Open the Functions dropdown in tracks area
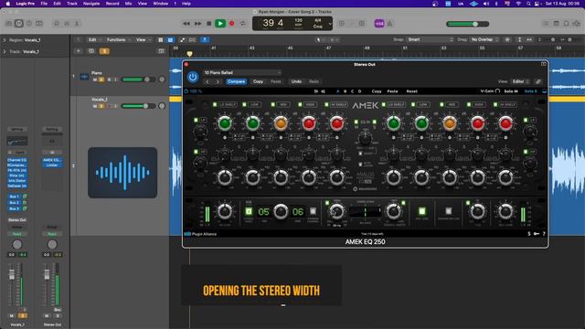The height and width of the screenshot is (329, 585). (118, 39)
